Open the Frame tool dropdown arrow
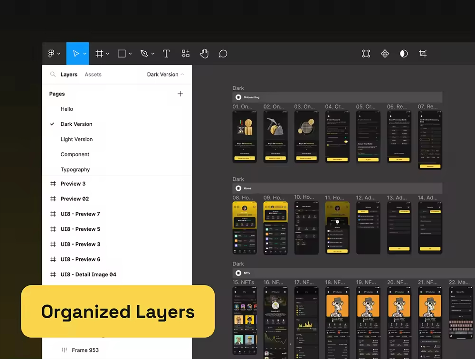This screenshot has width=475, height=359. click(108, 54)
